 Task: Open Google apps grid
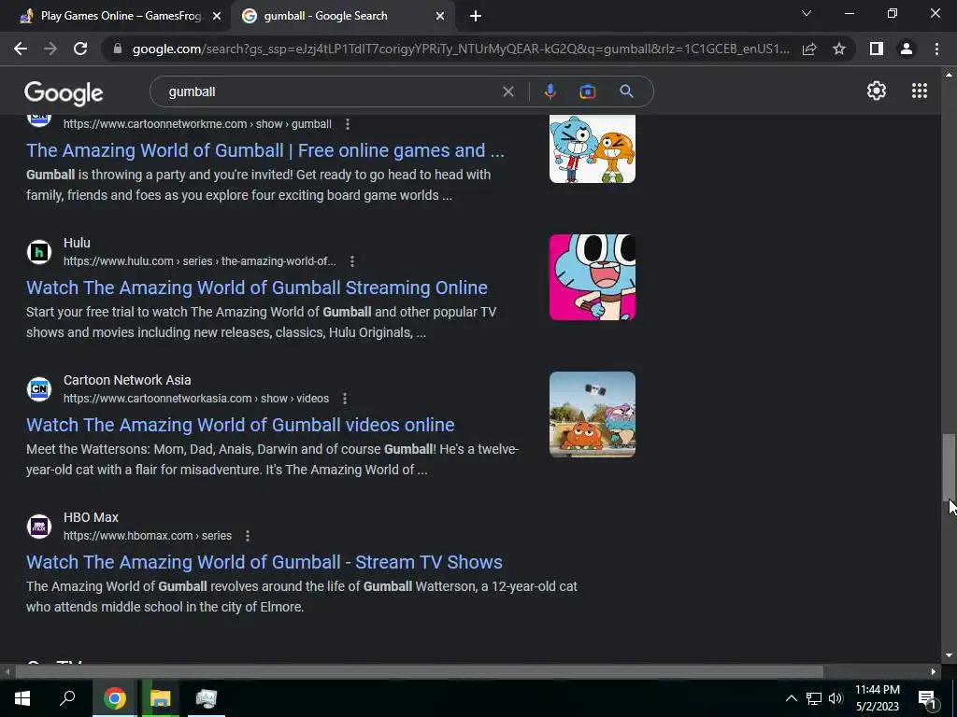(x=920, y=91)
